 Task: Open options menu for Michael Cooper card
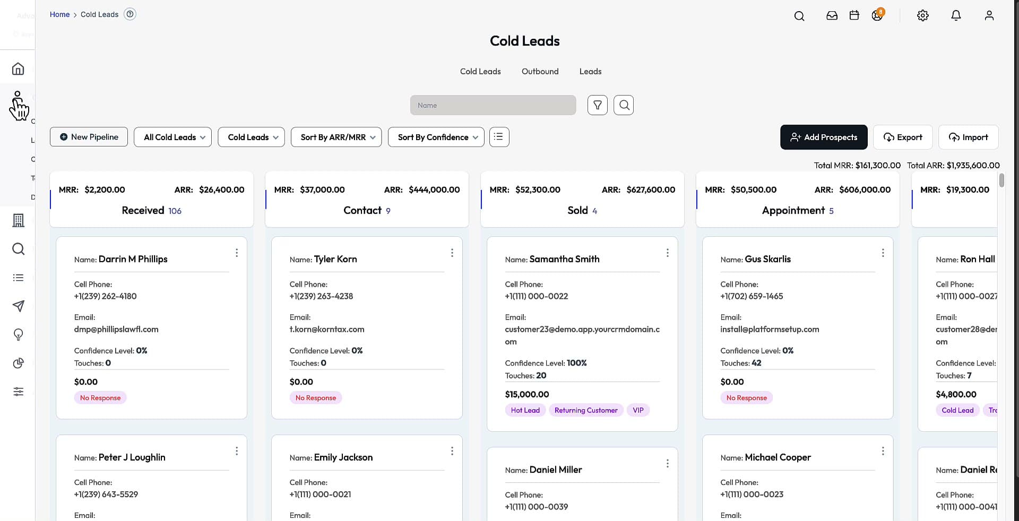(883, 451)
